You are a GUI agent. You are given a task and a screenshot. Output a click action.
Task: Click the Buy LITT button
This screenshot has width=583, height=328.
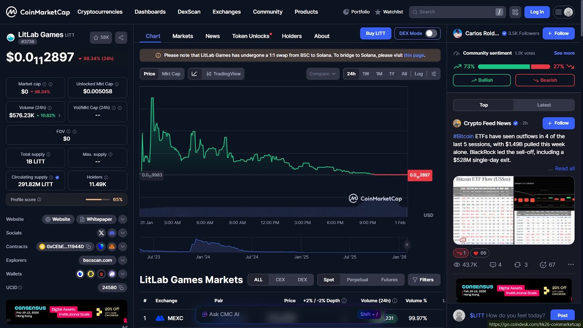coord(376,33)
